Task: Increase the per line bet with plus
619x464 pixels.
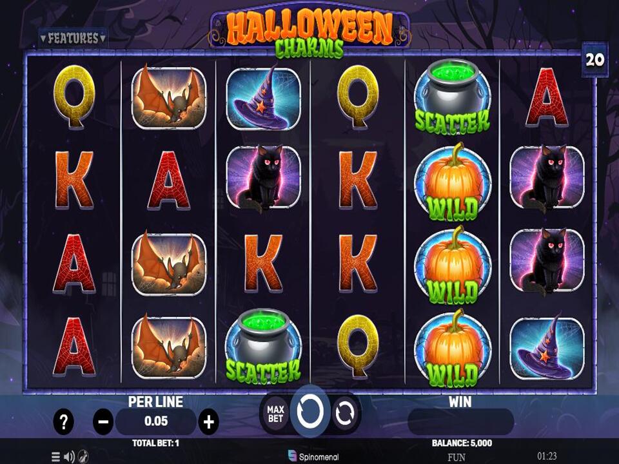Action: pyautogui.click(x=208, y=421)
